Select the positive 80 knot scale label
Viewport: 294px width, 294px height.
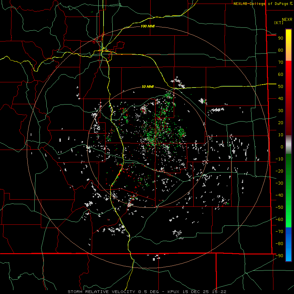(x=281, y=50)
